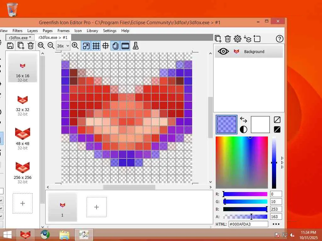Switch to r3dfox.exe > #1 tab
Viewport: 322px width, 241px height.
click(x=53, y=38)
